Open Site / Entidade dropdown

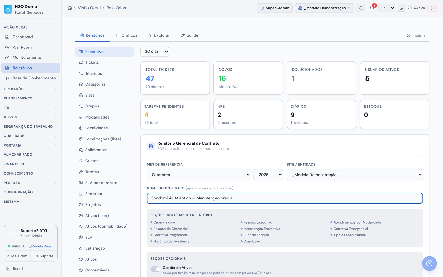coord(355,175)
